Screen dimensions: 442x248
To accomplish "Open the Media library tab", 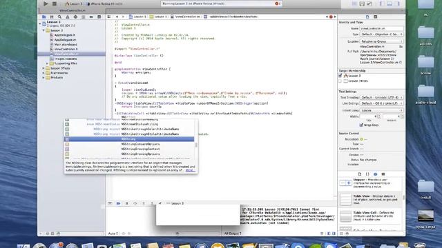I will tap(383, 174).
